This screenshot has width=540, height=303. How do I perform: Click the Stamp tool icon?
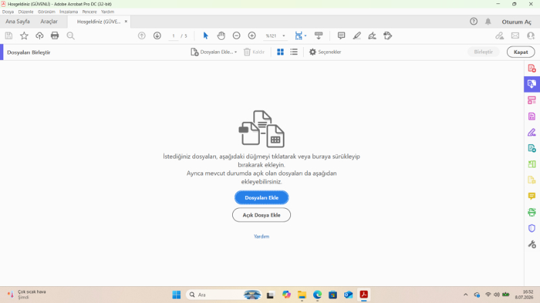pyautogui.click(x=387, y=36)
